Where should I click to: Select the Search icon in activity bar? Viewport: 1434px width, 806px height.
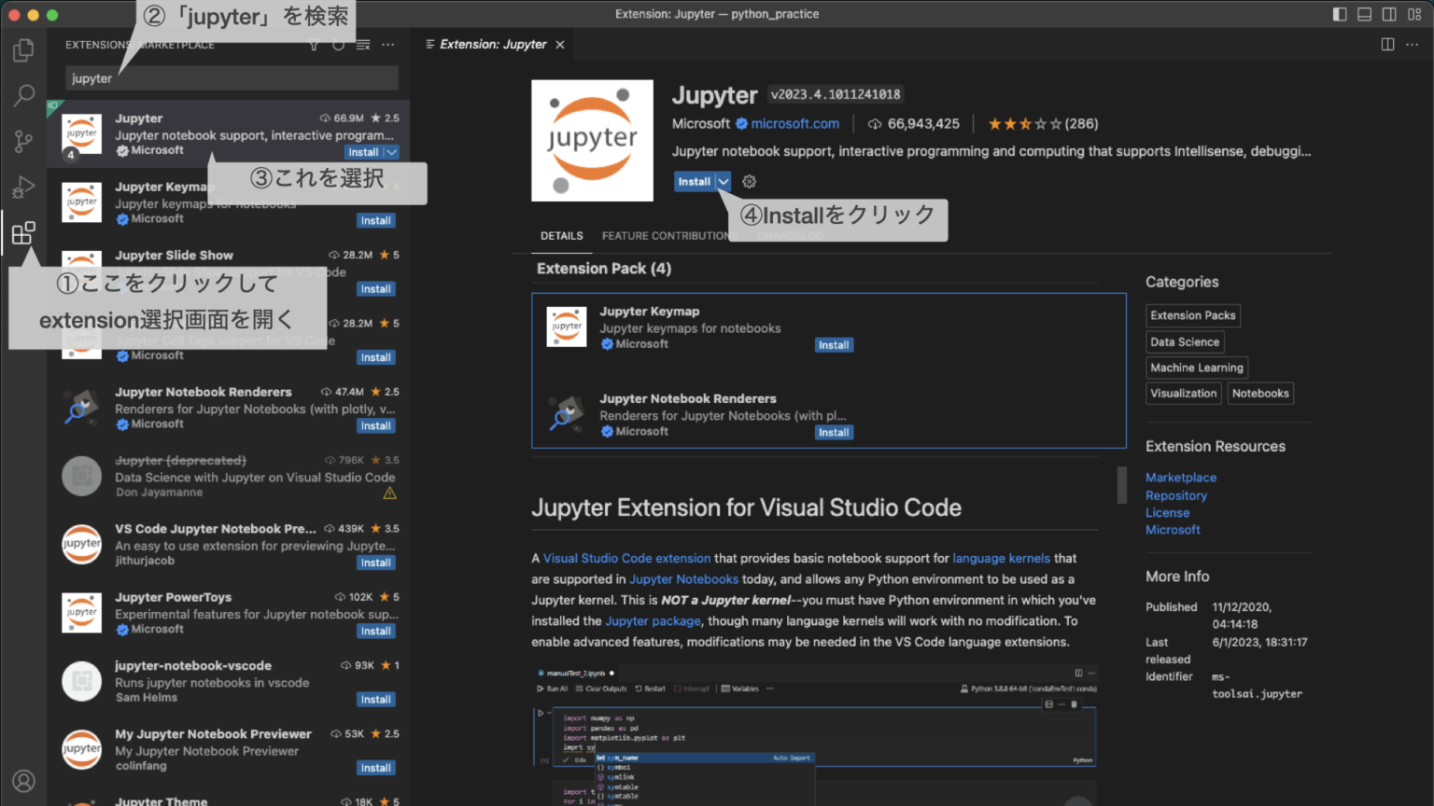coord(23,96)
